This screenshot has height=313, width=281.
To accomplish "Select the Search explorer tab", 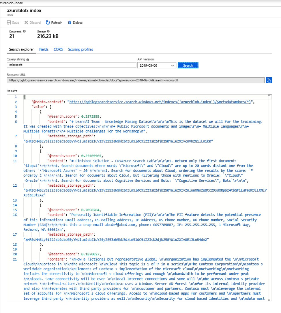I will click(21, 49).
